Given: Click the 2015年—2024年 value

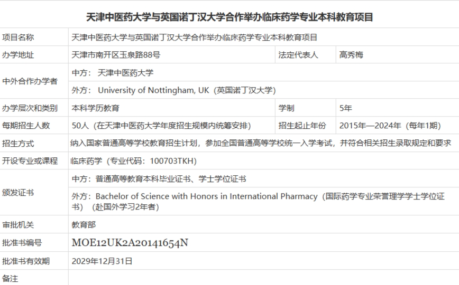Looking at the screenshot, I should (390, 126).
